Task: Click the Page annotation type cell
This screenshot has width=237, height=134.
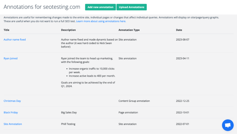Action: click(128, 112)
